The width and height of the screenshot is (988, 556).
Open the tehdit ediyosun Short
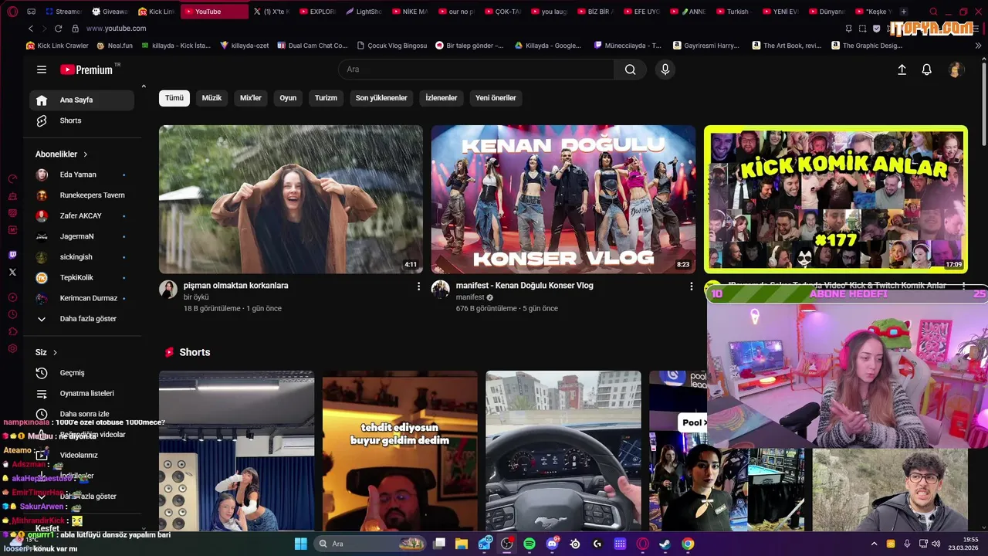pyautogui.click(x=400, y=451)
